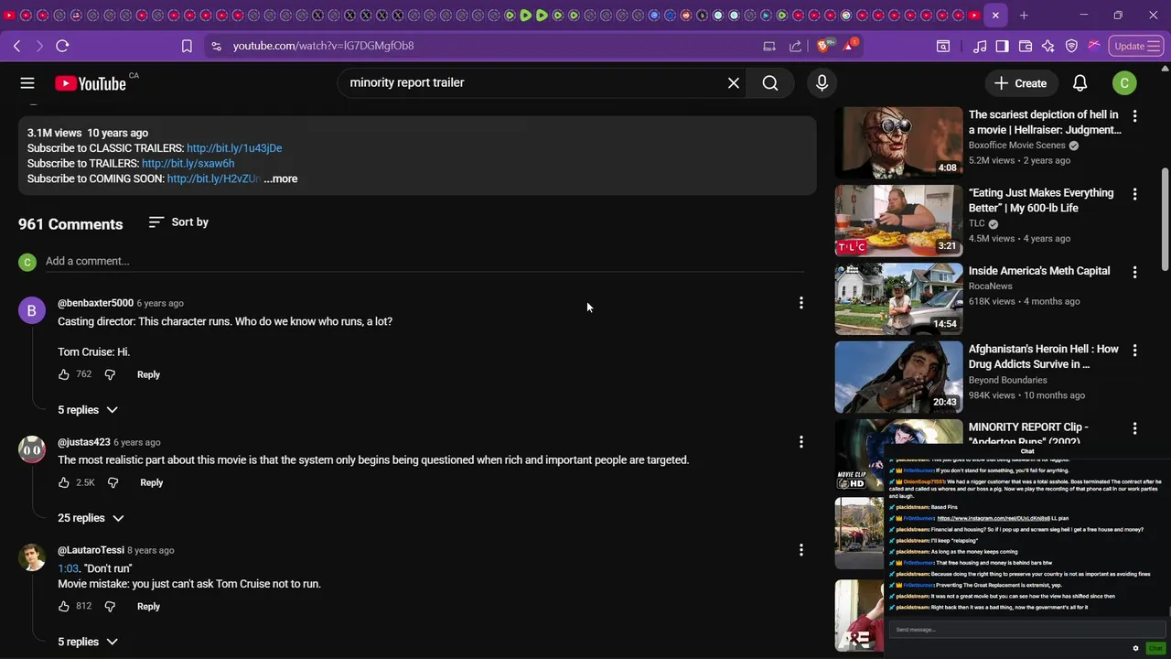Toggle the browser sidebar panel

tap(1003, 46)
